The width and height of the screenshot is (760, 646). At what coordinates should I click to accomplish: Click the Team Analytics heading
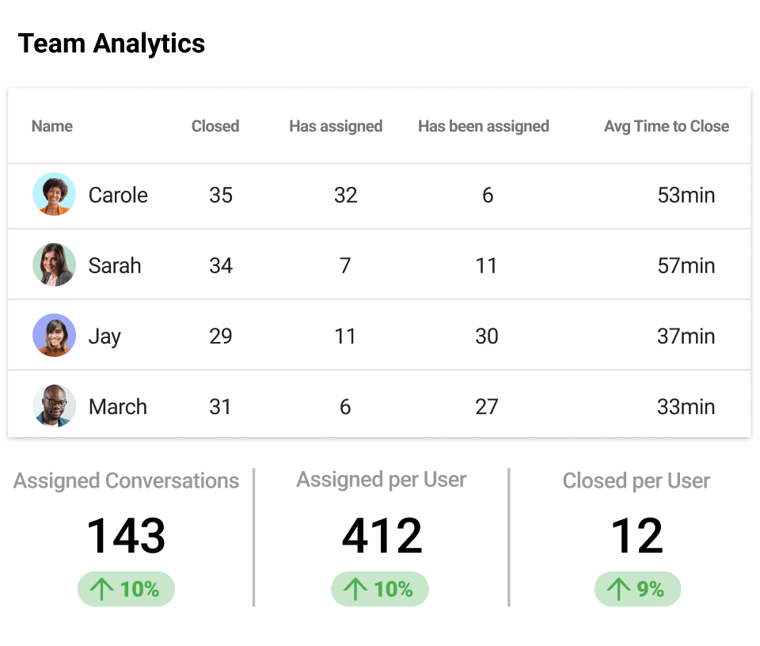point(112,44)
